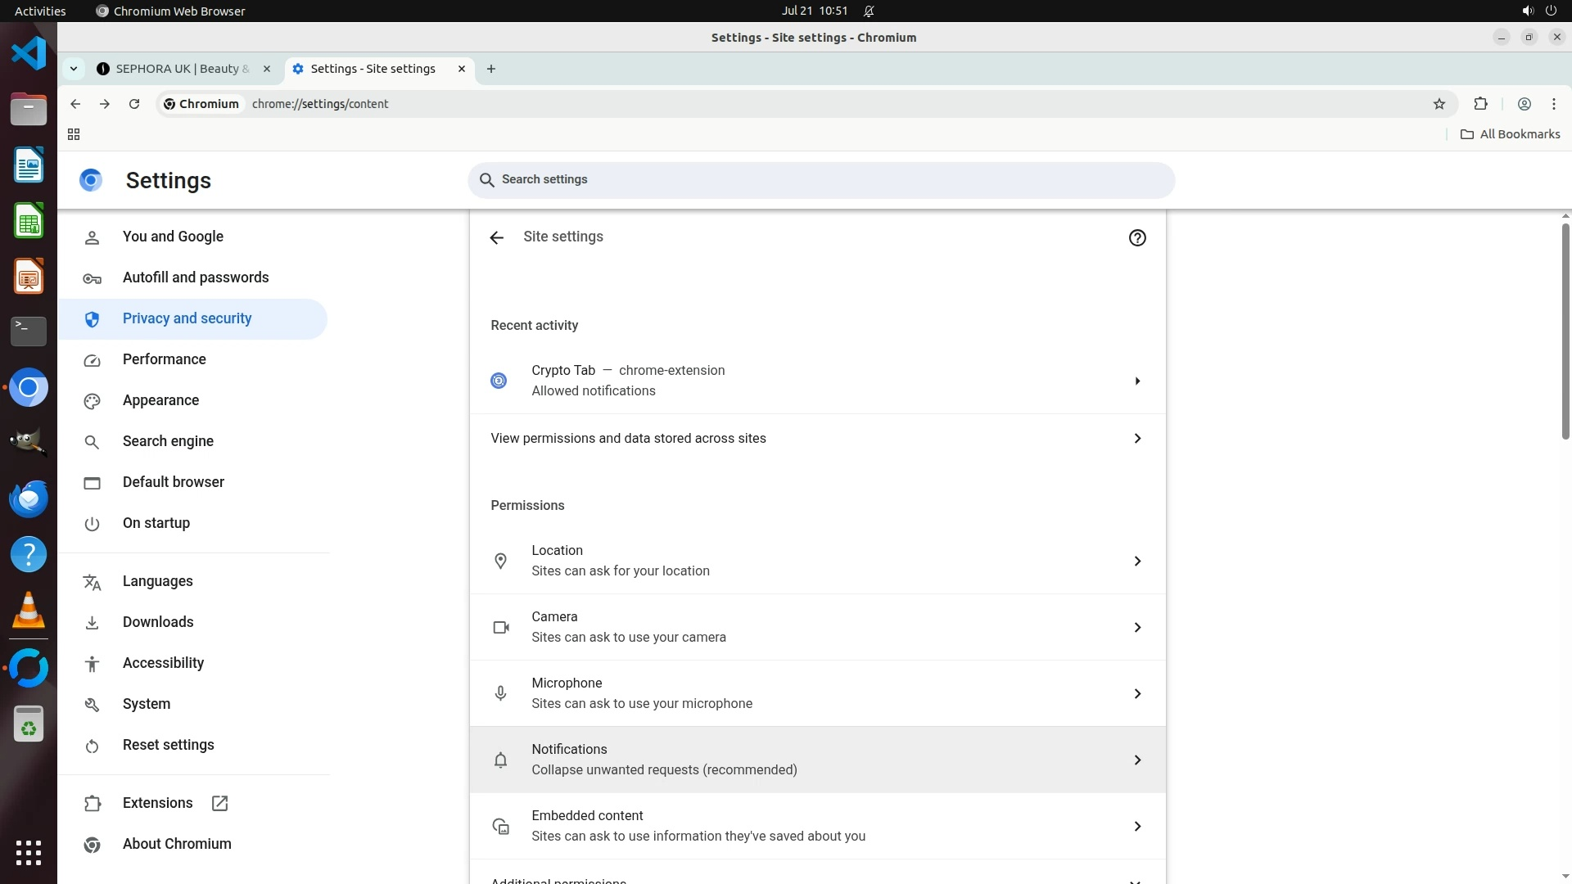Open the apps grid shortcut icon

(x=74, y=134)
